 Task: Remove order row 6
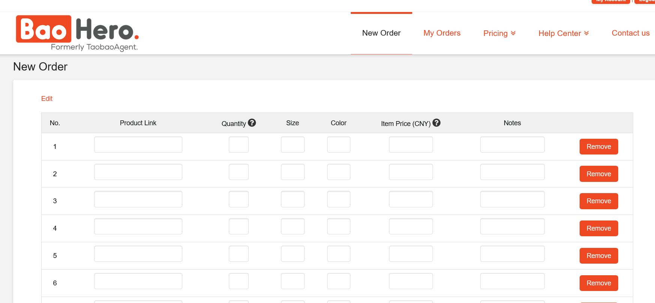coord(599,283)
